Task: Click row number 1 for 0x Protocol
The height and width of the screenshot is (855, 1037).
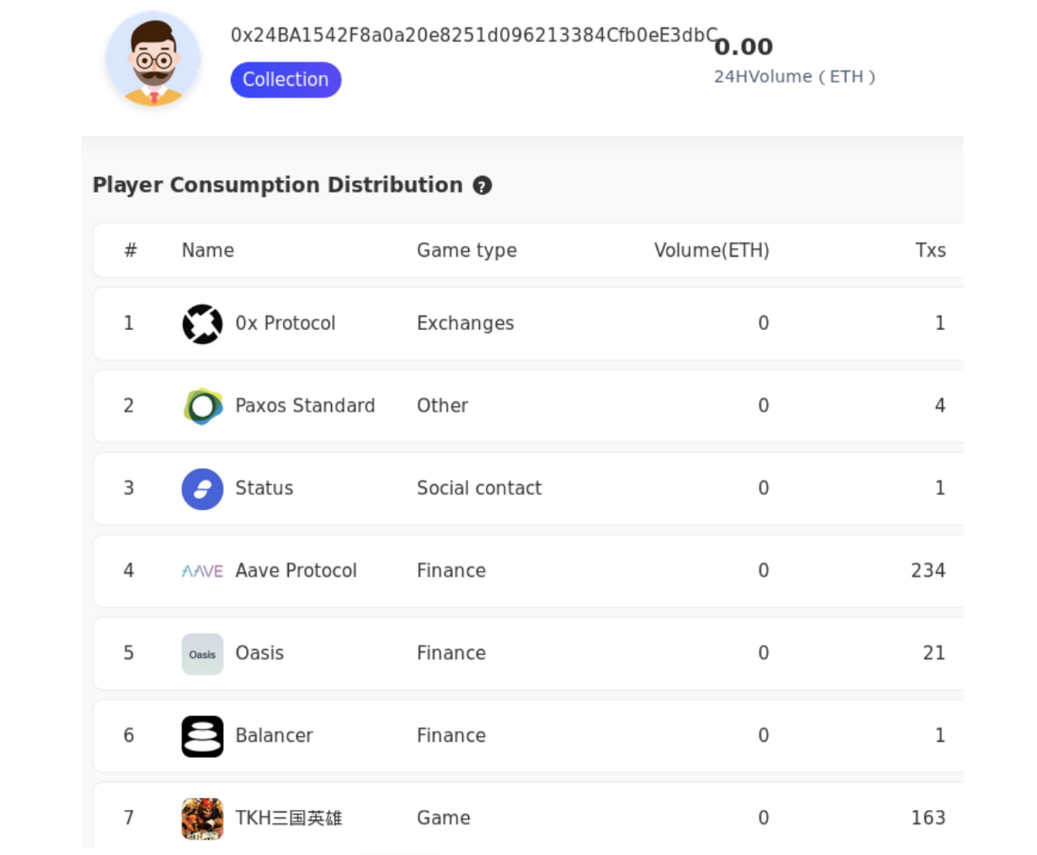Action: [x=129, y=323]
